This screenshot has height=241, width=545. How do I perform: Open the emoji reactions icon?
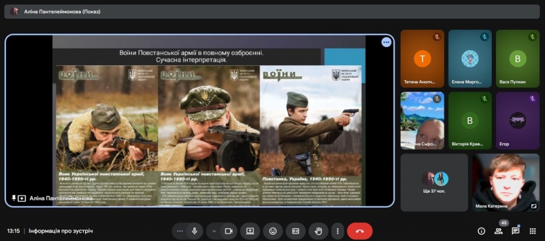(273, 231)
